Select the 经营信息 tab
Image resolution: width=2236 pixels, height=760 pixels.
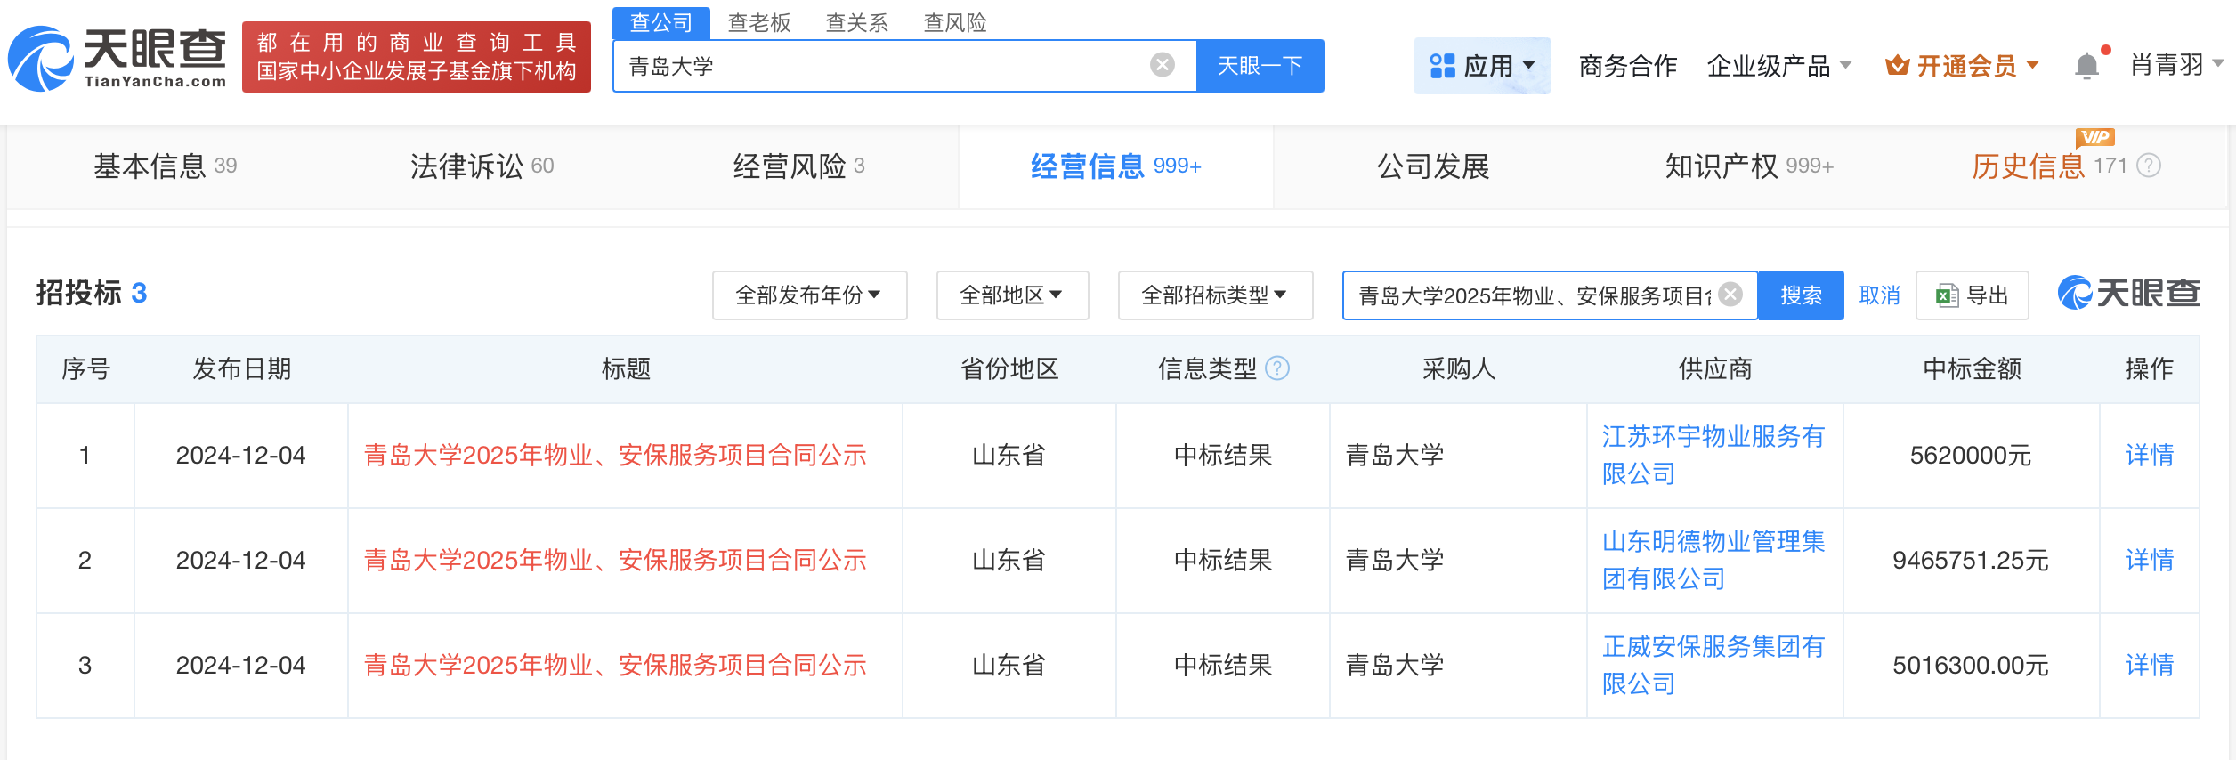point(1116,166)
